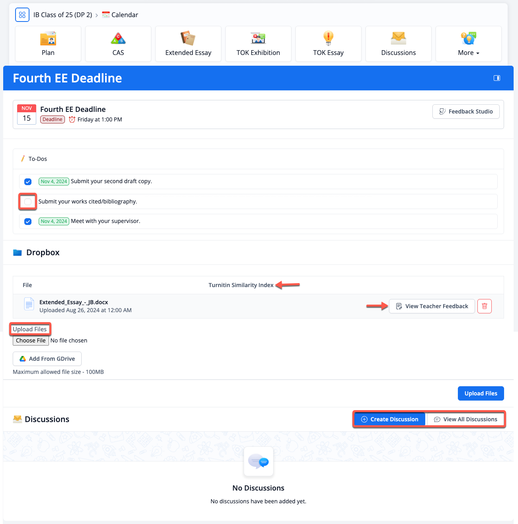The width and height of the screenshot is (518, 524).
Task: Click the Calendar icon in breadcrumb
Action: [106, 15]
